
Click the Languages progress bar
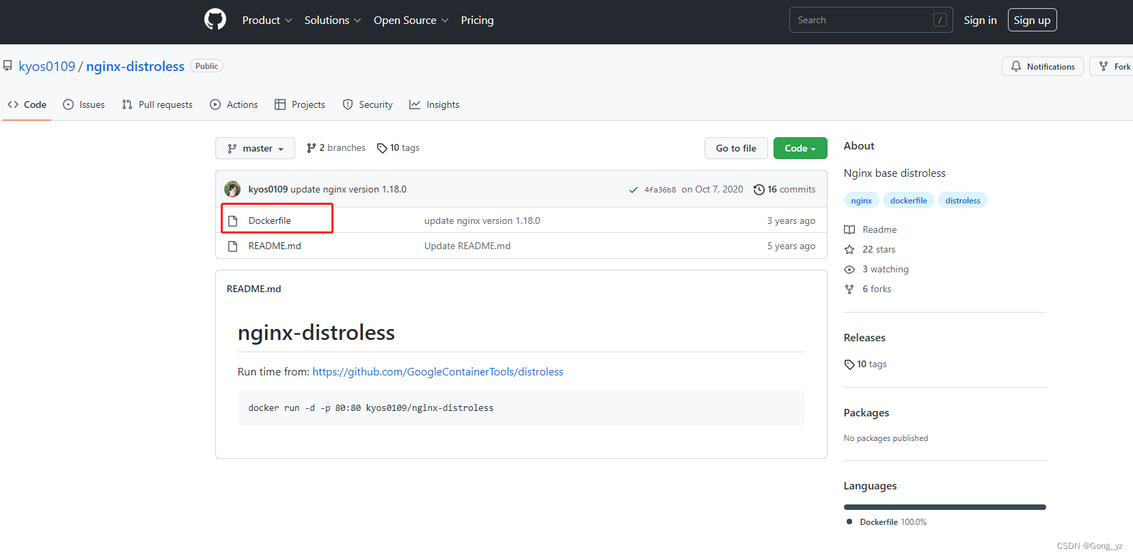point(945,507)
